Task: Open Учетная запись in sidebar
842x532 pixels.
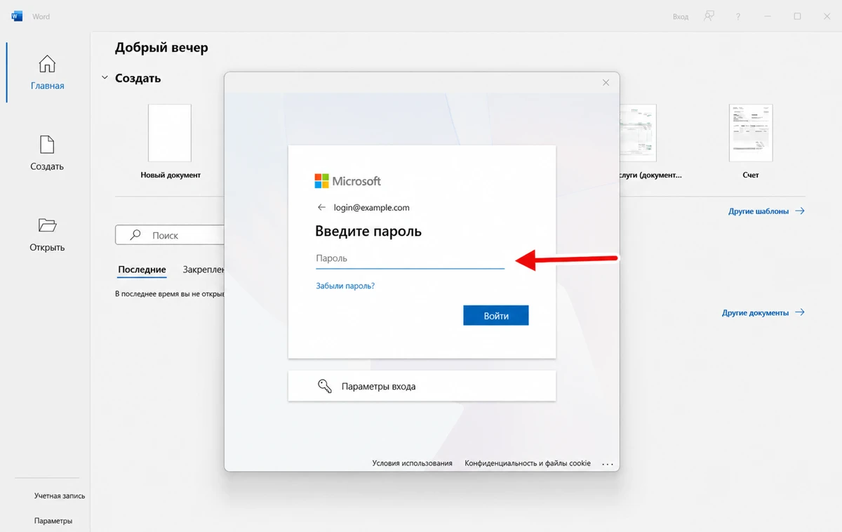Action: pos(60,496)
